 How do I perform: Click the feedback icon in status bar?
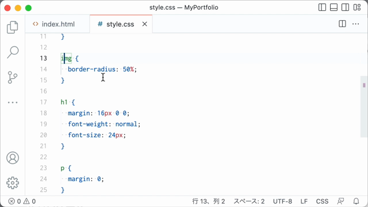tap(340, 201)
